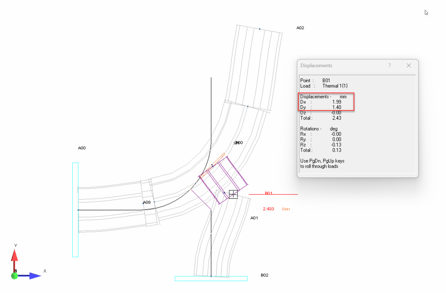The image size is (446, 293).
Task: Select the B01 point label on red line
Action: coord(269,193)
